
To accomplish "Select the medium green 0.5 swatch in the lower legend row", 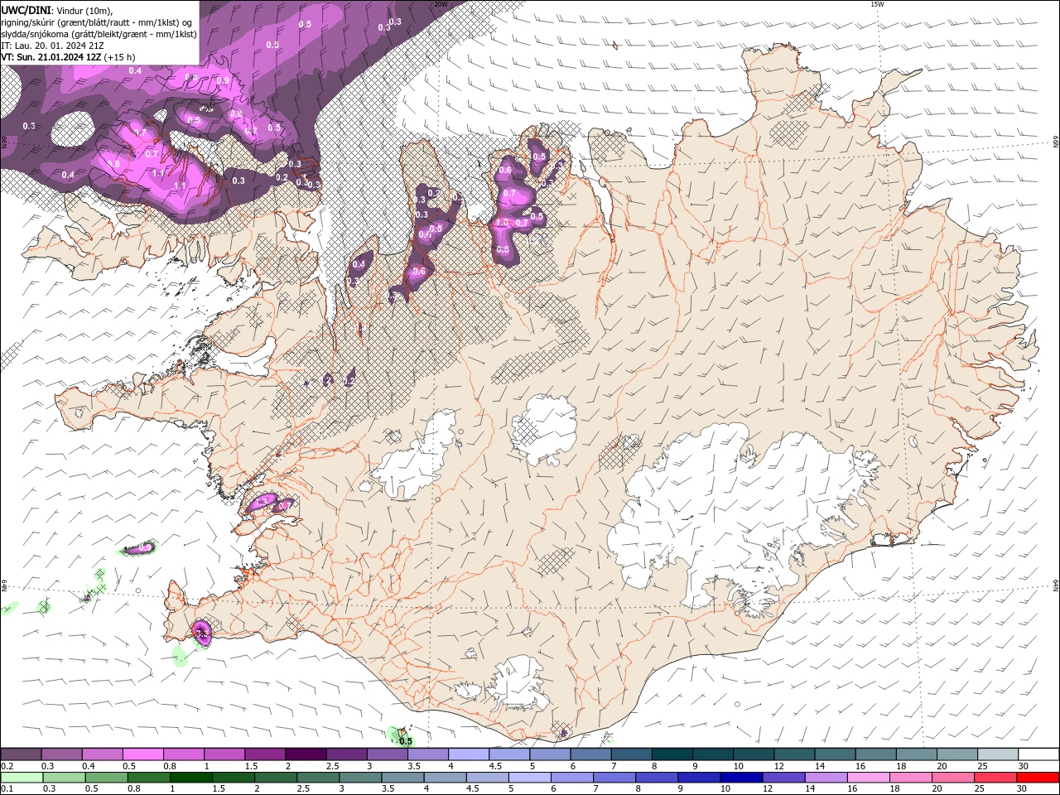I will click(x=106, y=778).
